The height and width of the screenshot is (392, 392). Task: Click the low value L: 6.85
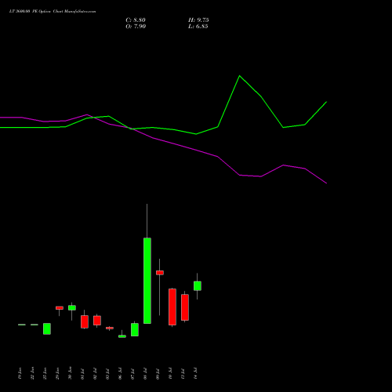point(198,27)
